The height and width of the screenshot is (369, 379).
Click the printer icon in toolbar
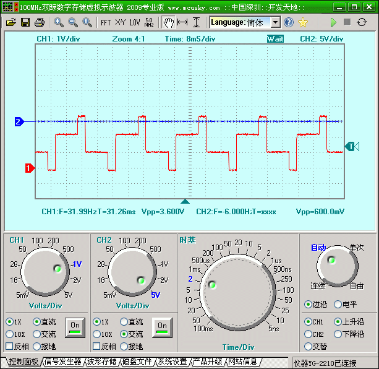pos(40,22)
